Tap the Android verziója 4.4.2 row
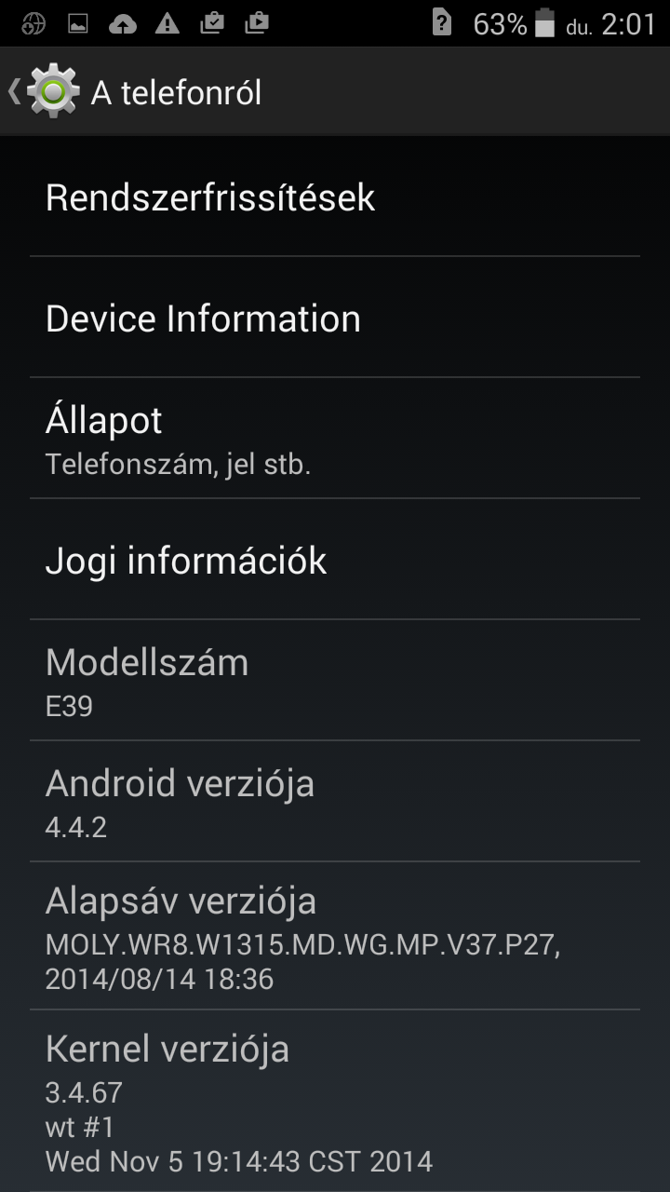Viewport: 670px width, 1192px height. click(x=335, y=802)
